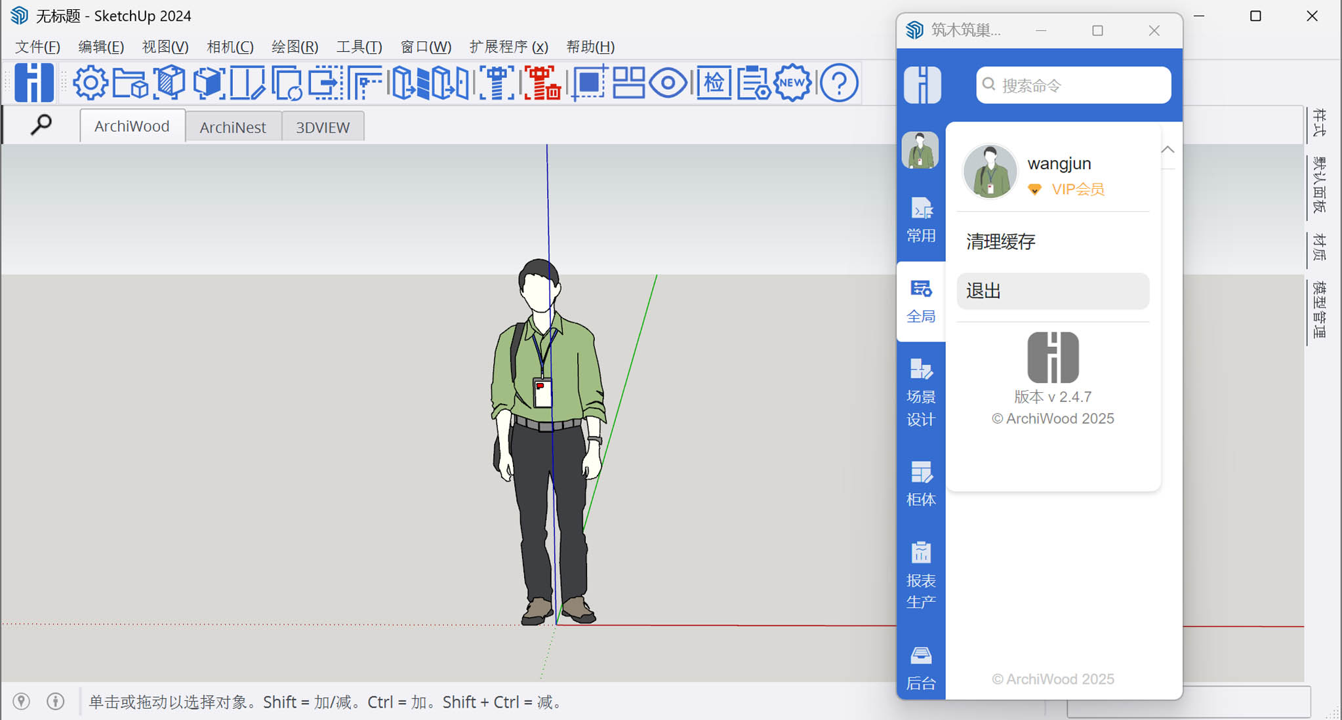Screen dimensions: 1342x720
Task: Click the large wangjun profile avatar
Action: coord(990,171)
